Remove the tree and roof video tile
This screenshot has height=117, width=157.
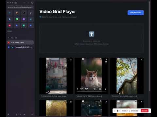(142, 60)
